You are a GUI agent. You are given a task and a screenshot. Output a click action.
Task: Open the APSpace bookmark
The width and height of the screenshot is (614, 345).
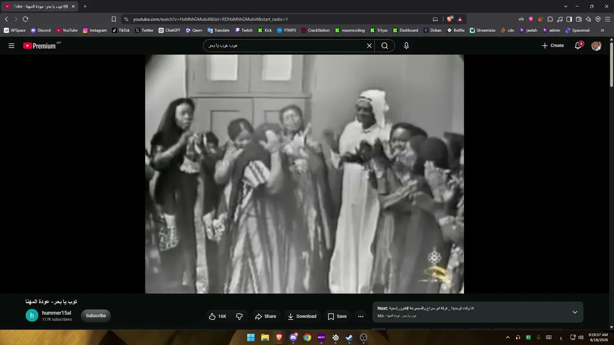(15, 30)
